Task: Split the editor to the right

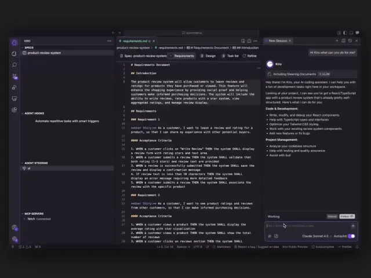Action: [x=249, y=41]
